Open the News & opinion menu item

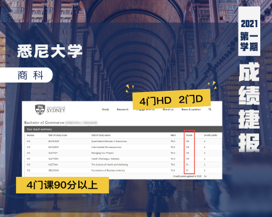point(191,109)
